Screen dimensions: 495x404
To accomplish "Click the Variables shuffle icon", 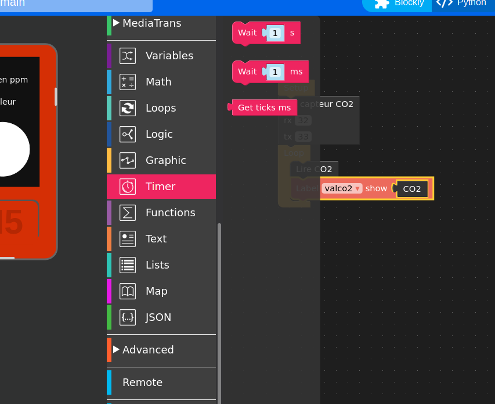I will [128, 56].
